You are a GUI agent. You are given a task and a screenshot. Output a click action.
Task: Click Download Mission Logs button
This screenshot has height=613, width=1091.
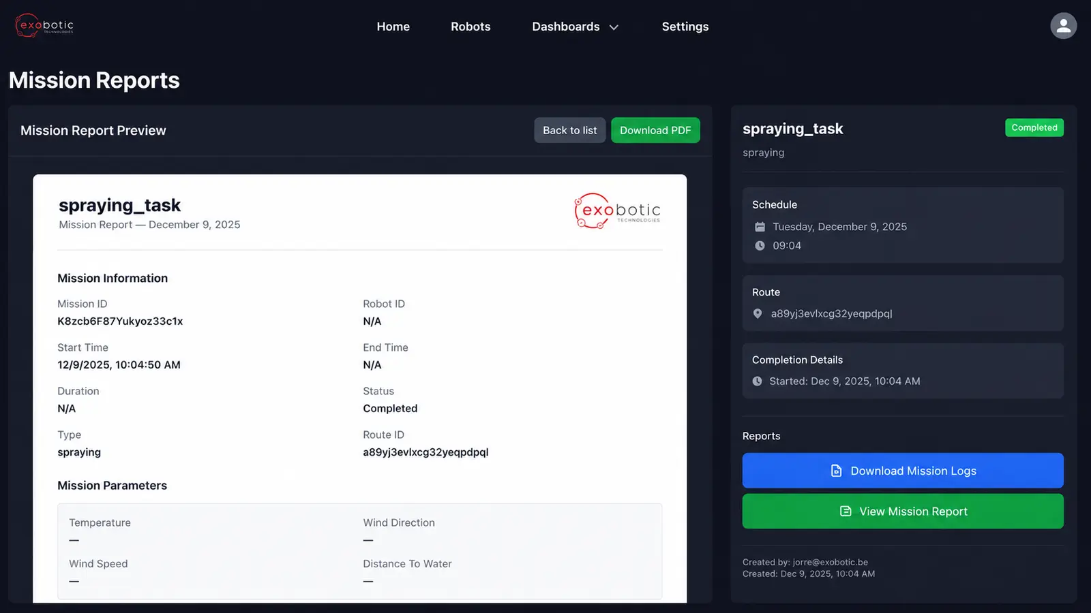(x=903, y=471)
